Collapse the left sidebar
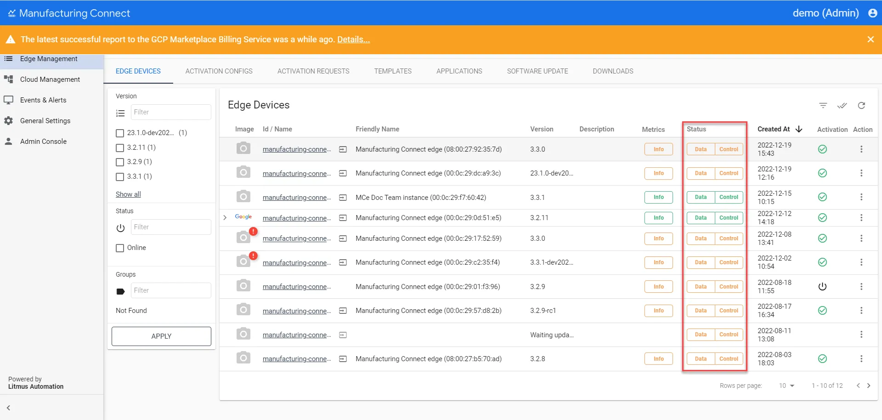882x420 pixels. click(8, 408)
